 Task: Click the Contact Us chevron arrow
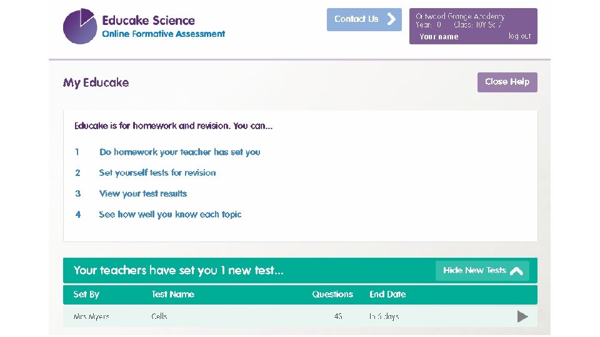(x=392, y=19)
